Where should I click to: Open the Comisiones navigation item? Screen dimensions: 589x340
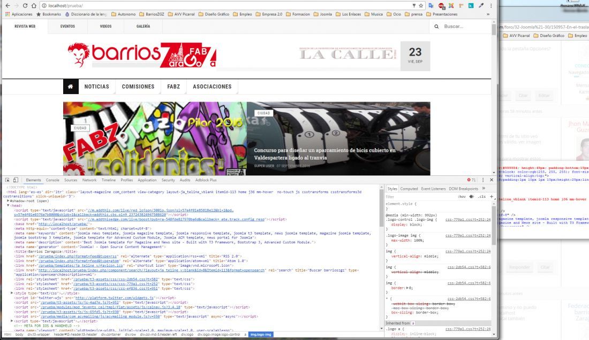point(138,87)
